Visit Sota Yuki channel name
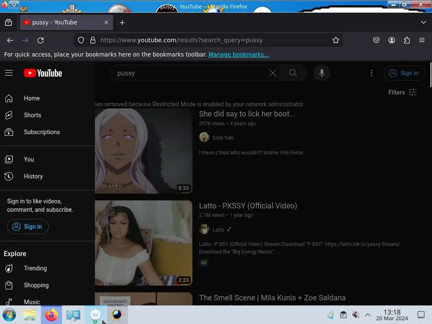 223,138
